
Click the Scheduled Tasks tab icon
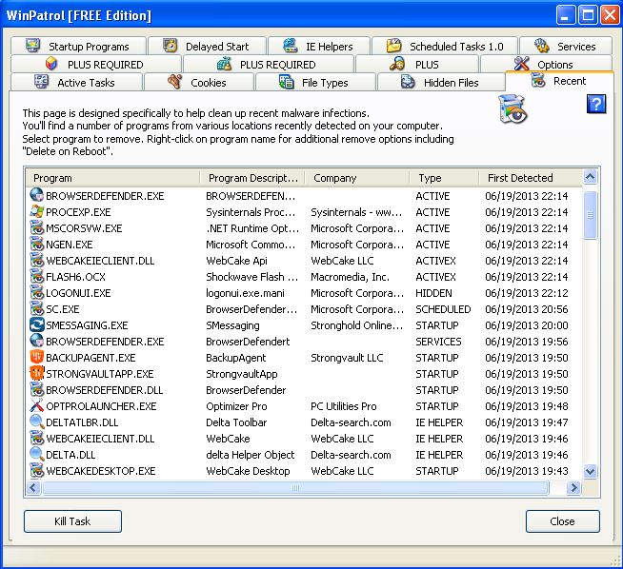coord(393,46)
